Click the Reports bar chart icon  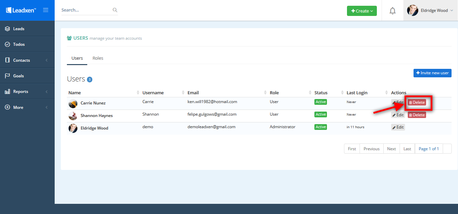pos(7,92)
